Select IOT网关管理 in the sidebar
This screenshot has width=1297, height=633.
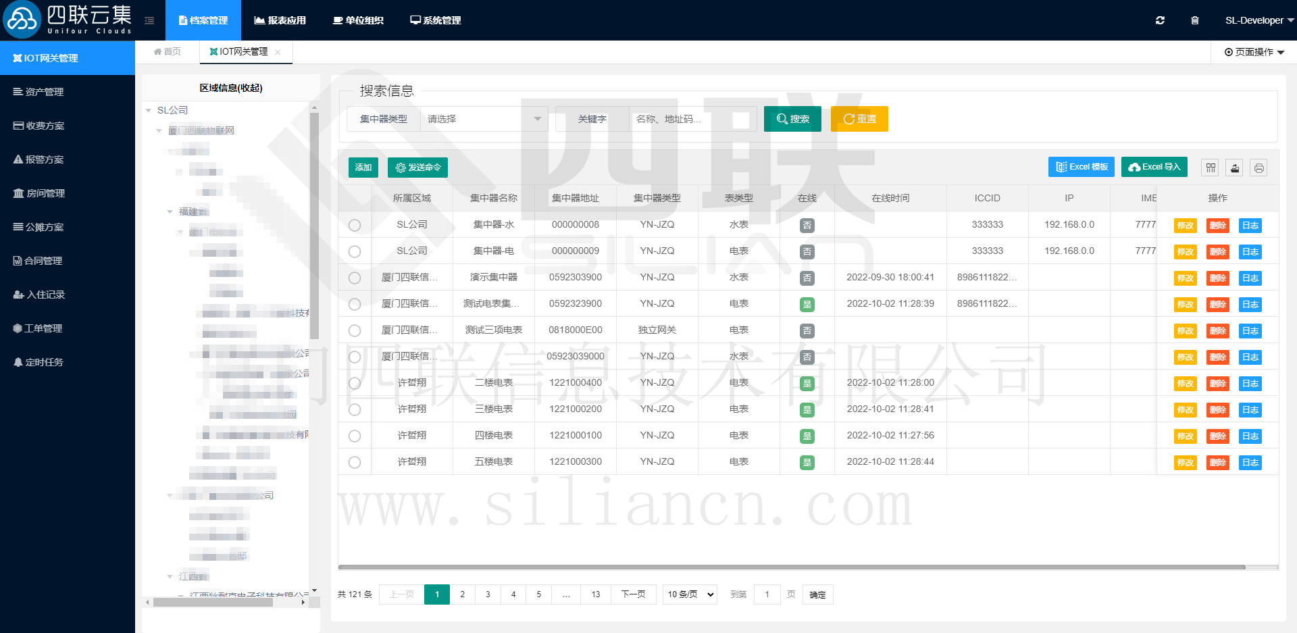point(68,58)
